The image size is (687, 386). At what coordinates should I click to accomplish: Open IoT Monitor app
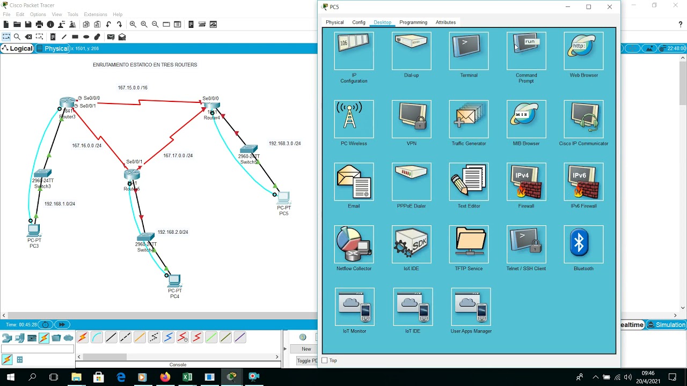[x=354, y=307]
